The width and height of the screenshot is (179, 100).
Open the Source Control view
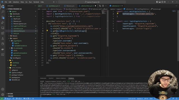tap(3, 17)
